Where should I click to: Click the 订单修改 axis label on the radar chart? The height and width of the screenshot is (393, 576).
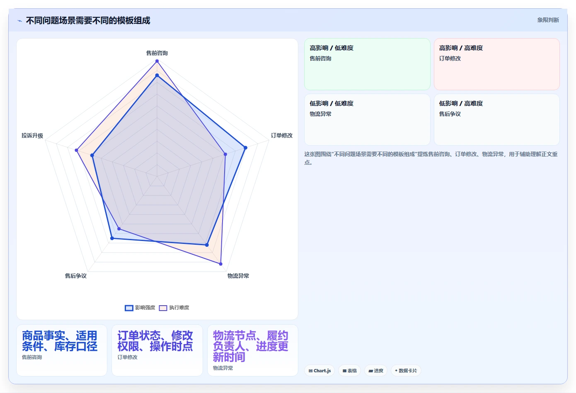[x=282, y=135]
